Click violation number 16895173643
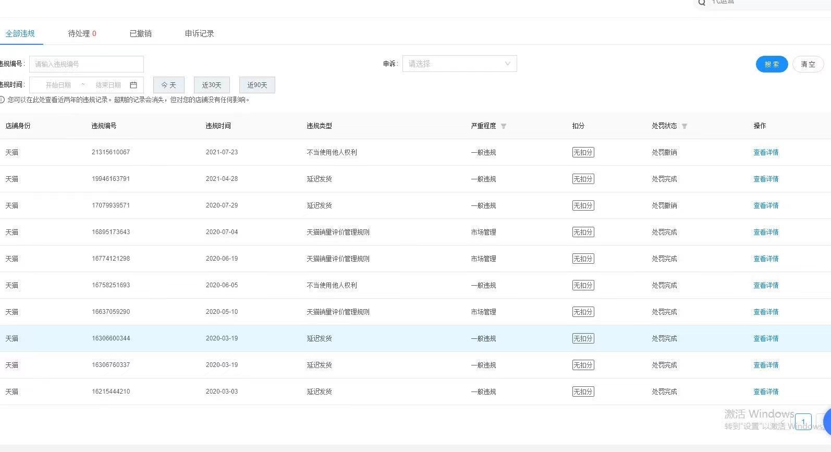 coord(111,232)
